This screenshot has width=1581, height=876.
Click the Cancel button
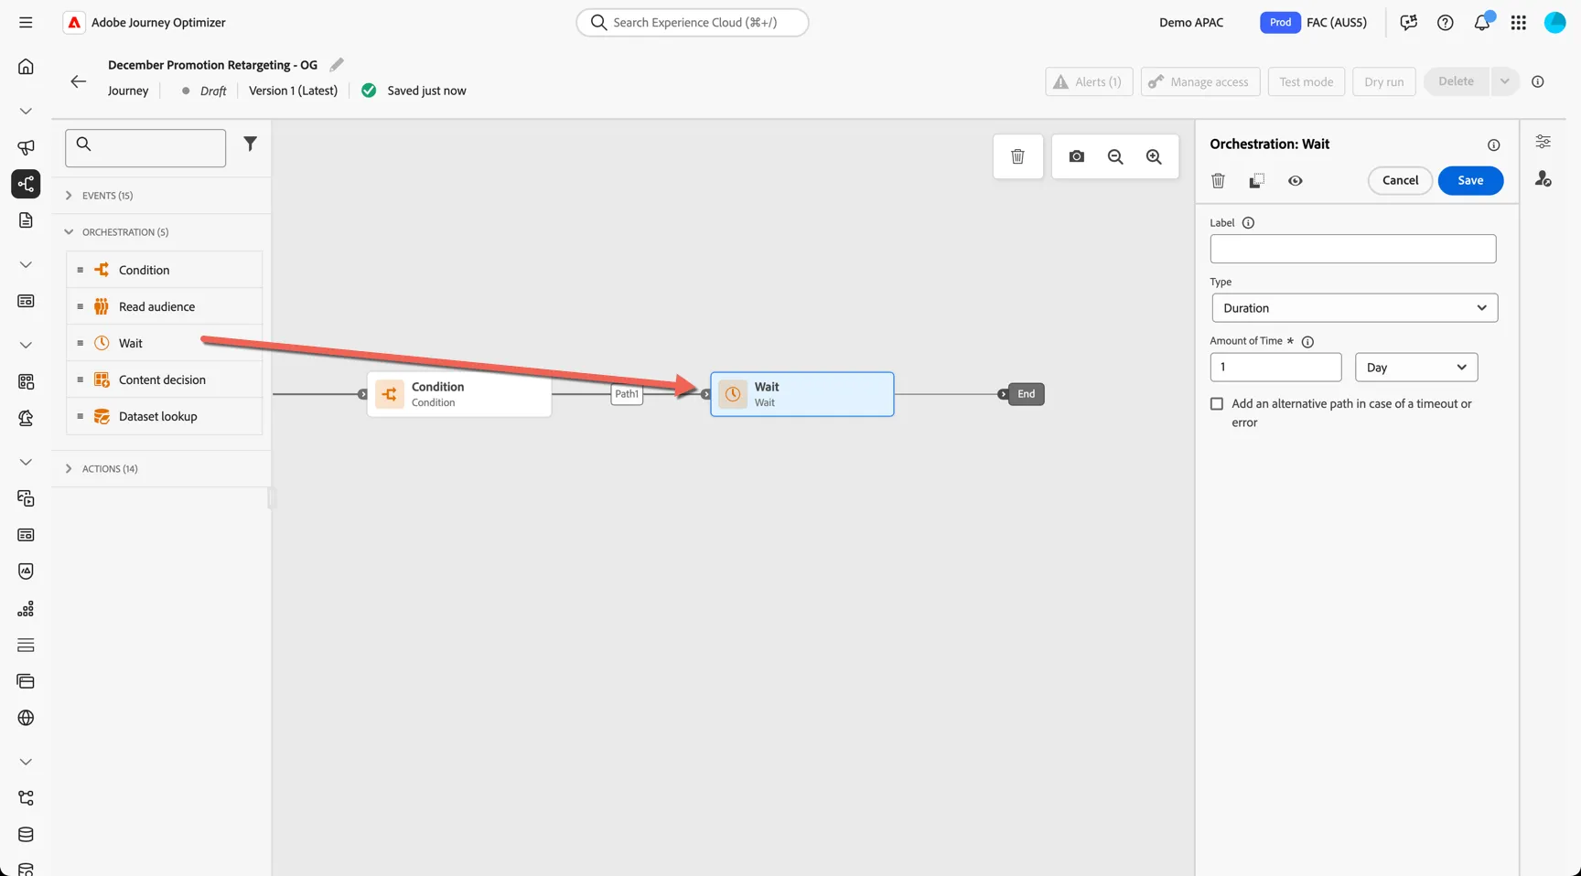coord(1400,180)
